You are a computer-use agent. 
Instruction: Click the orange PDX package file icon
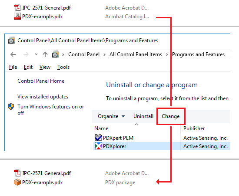click(x=17, y=182)
